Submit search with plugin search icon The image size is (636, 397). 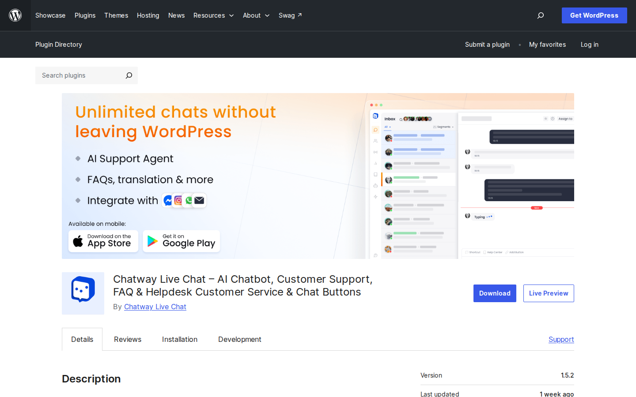pos(129,75)
